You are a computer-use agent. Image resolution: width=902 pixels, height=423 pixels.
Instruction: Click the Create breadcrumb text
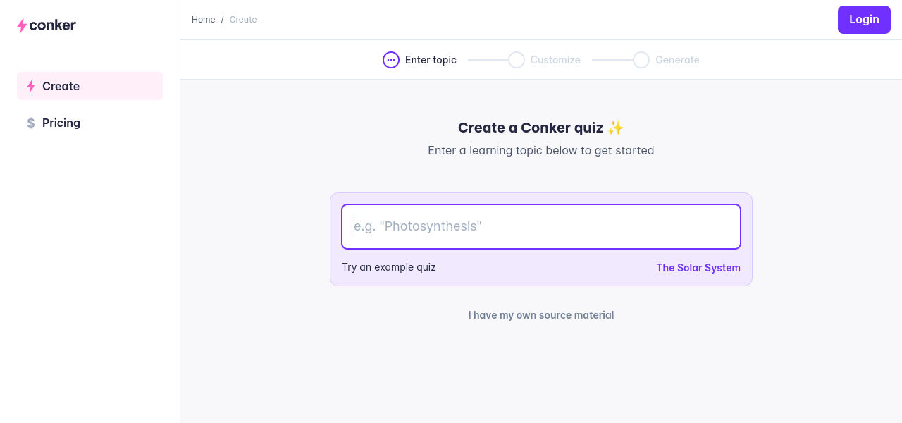coord(243,20)
